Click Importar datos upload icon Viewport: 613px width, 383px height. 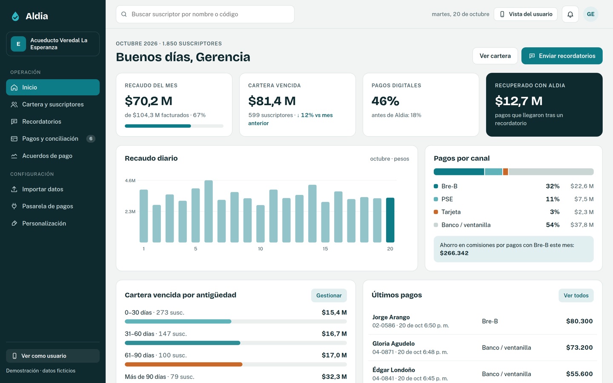click(14, 189)
